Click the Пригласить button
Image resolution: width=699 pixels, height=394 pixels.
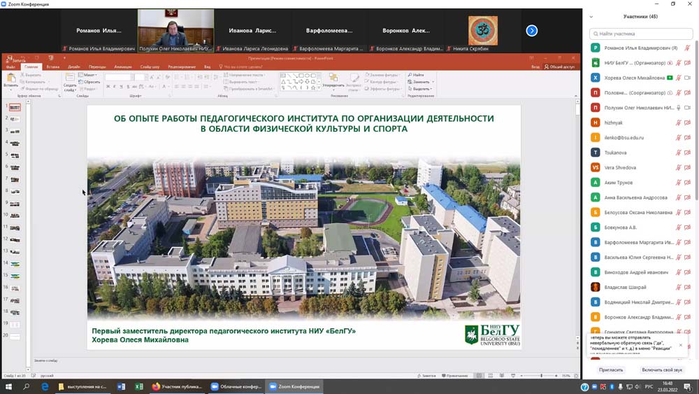click(611, 370)
